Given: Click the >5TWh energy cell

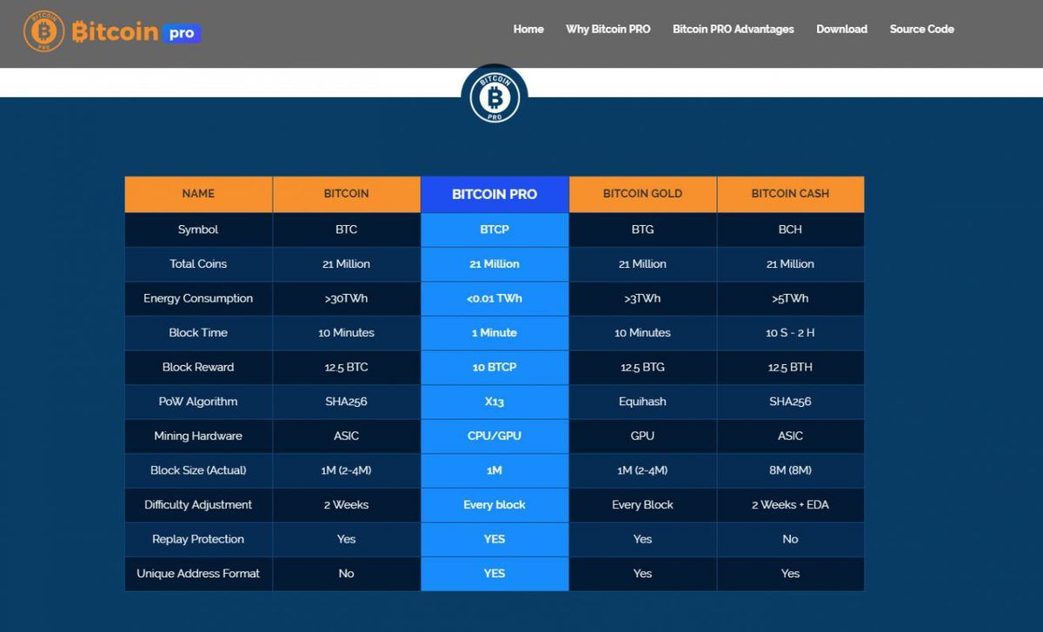Looking at the screenshot, I should 791,298.
